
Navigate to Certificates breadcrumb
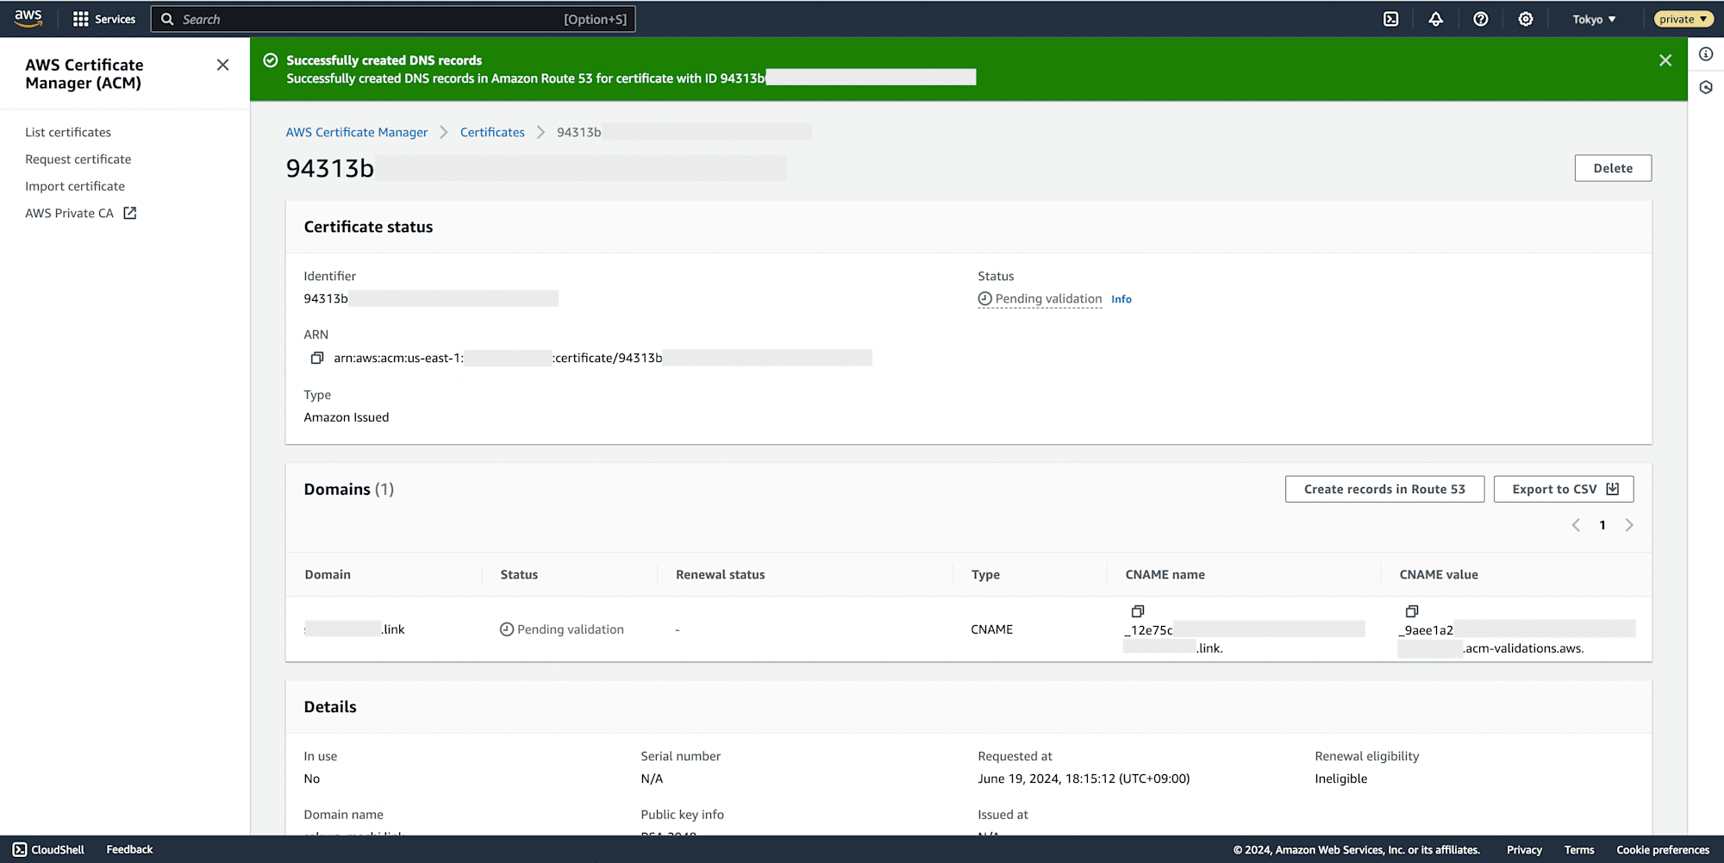(492, 132)
